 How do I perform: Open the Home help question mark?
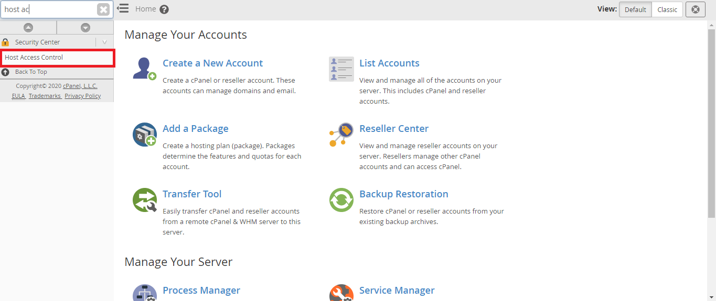[164, 9]
